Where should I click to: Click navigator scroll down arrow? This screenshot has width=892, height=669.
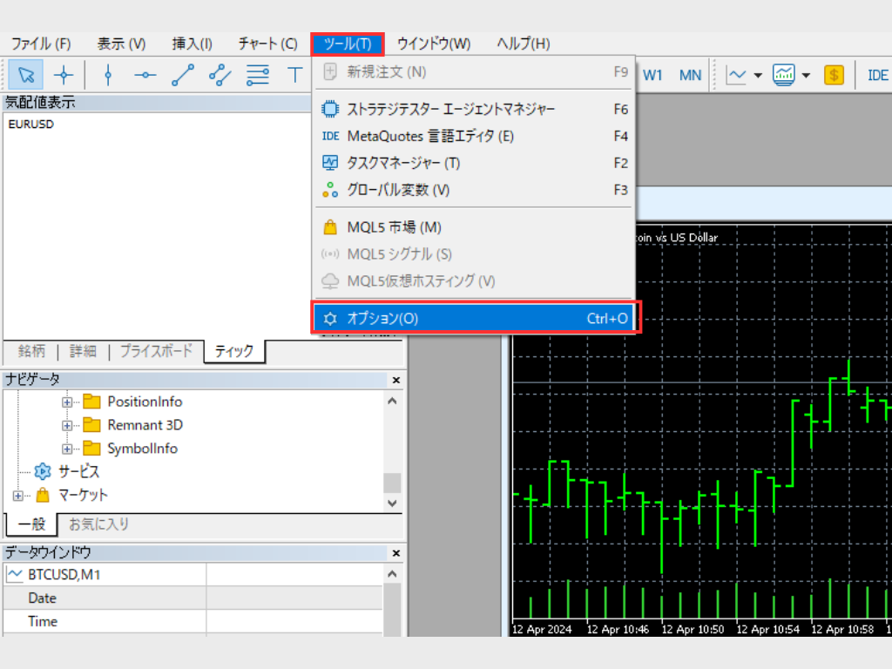point(392,503)
